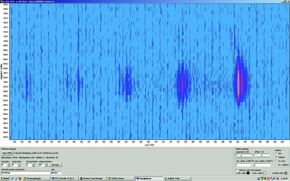Select the Twodplotter taskbar button
Image resolution: width=290 pixels, height=181 pixels.
149,178
